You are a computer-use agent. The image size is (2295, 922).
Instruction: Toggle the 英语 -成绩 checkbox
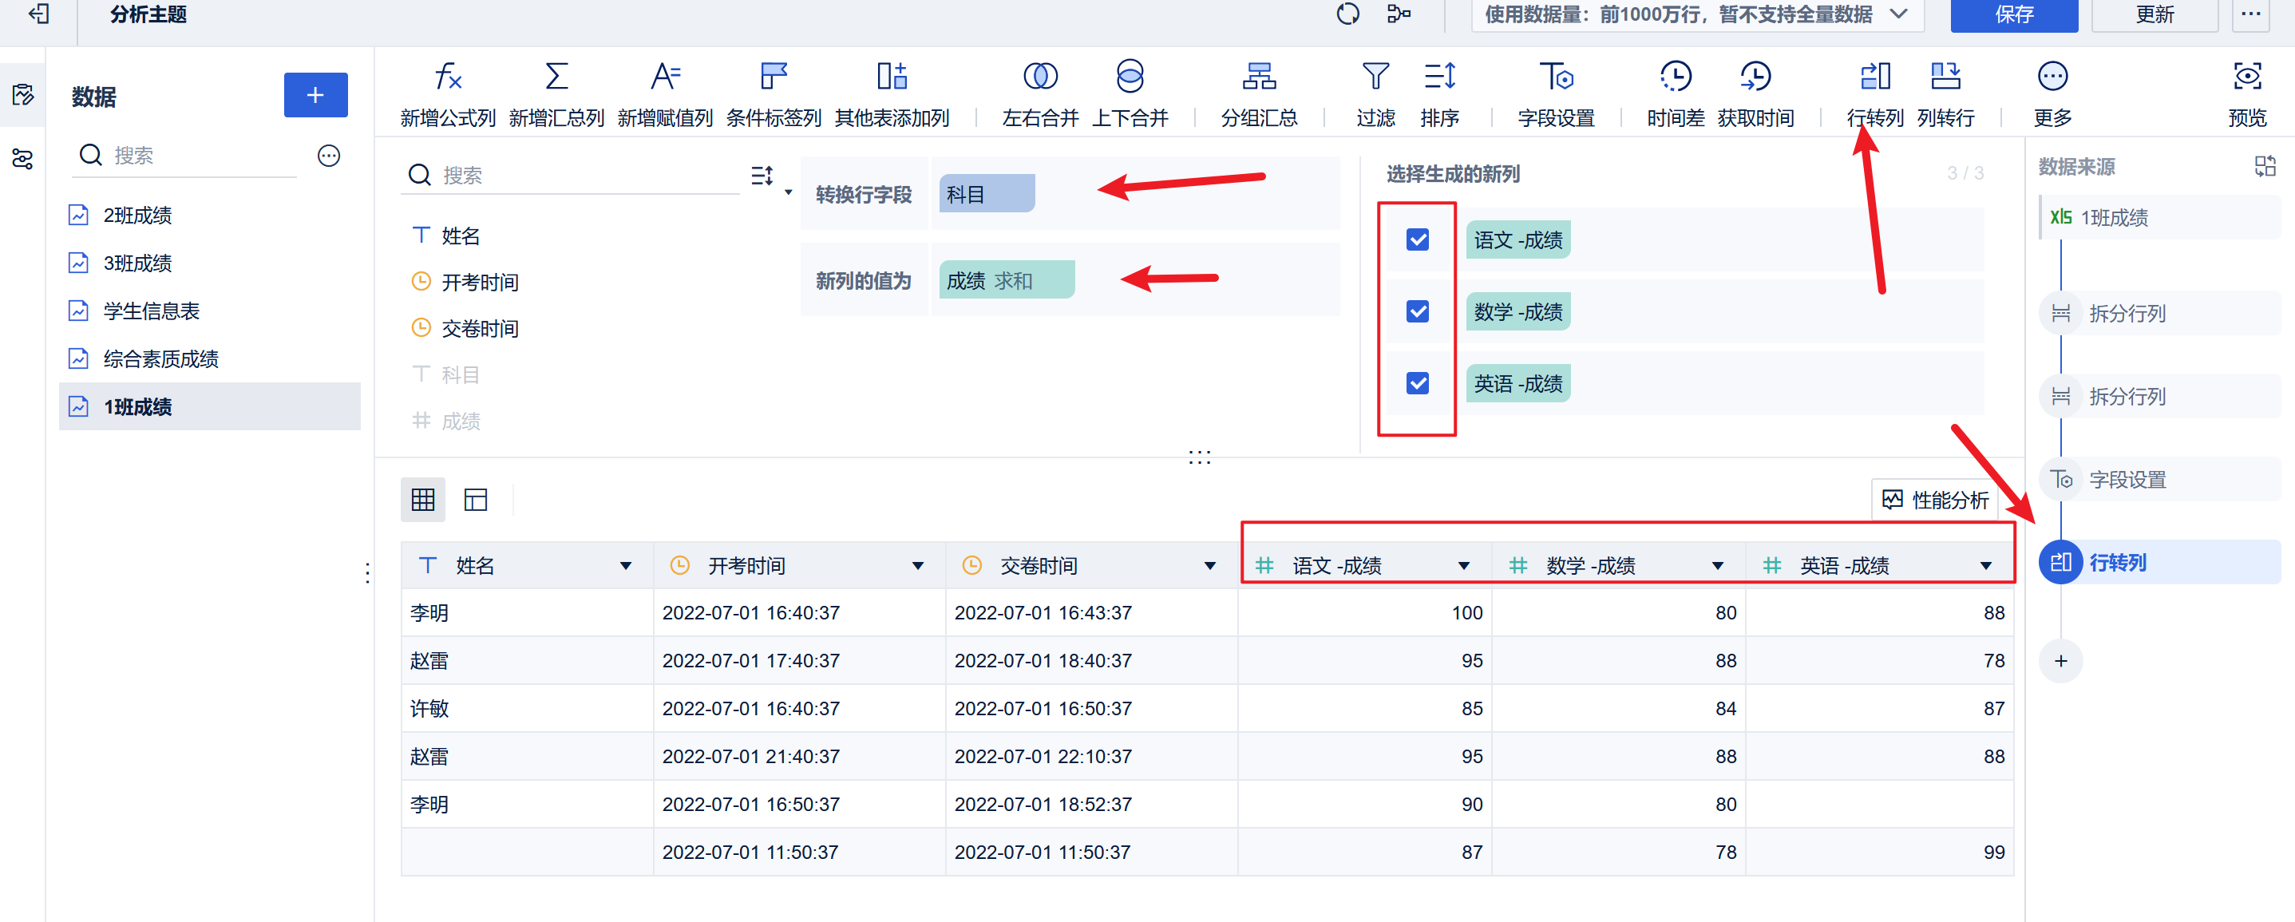(1417, 383)
